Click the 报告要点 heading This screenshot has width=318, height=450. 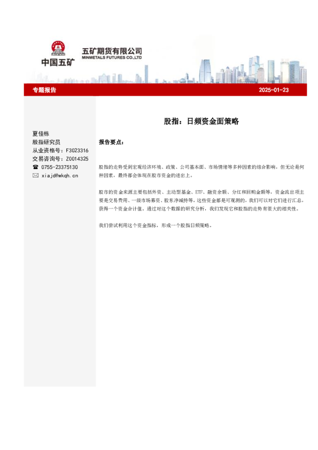111,142
